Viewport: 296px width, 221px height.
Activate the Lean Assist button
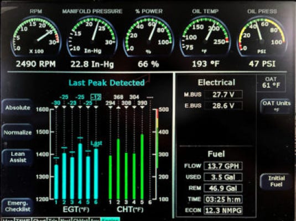17,157
